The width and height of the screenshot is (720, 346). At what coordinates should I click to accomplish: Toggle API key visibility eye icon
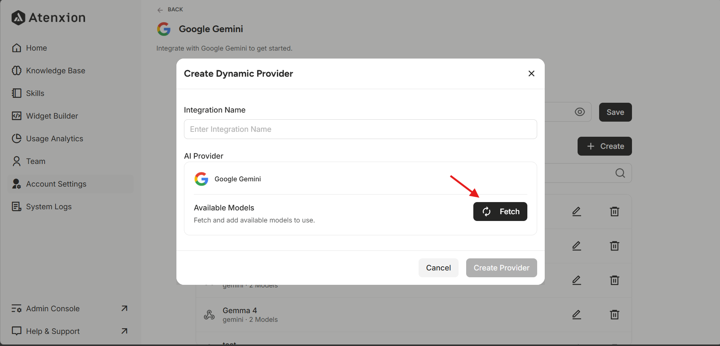click(580, 112)
